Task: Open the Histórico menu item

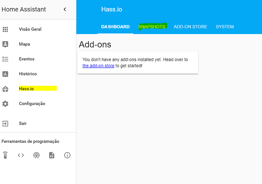Action: [x=28, y=74]
